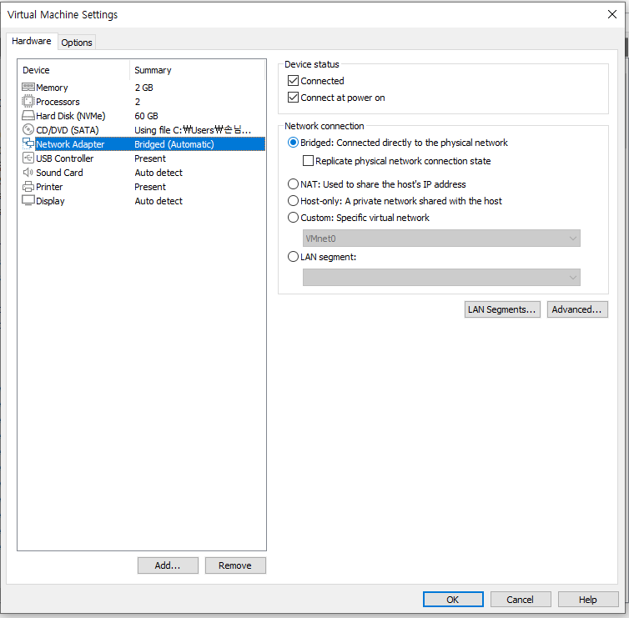The image size is (629, 618).
Task: Open the VMnet0 dropdown
Action: (441, 239)
